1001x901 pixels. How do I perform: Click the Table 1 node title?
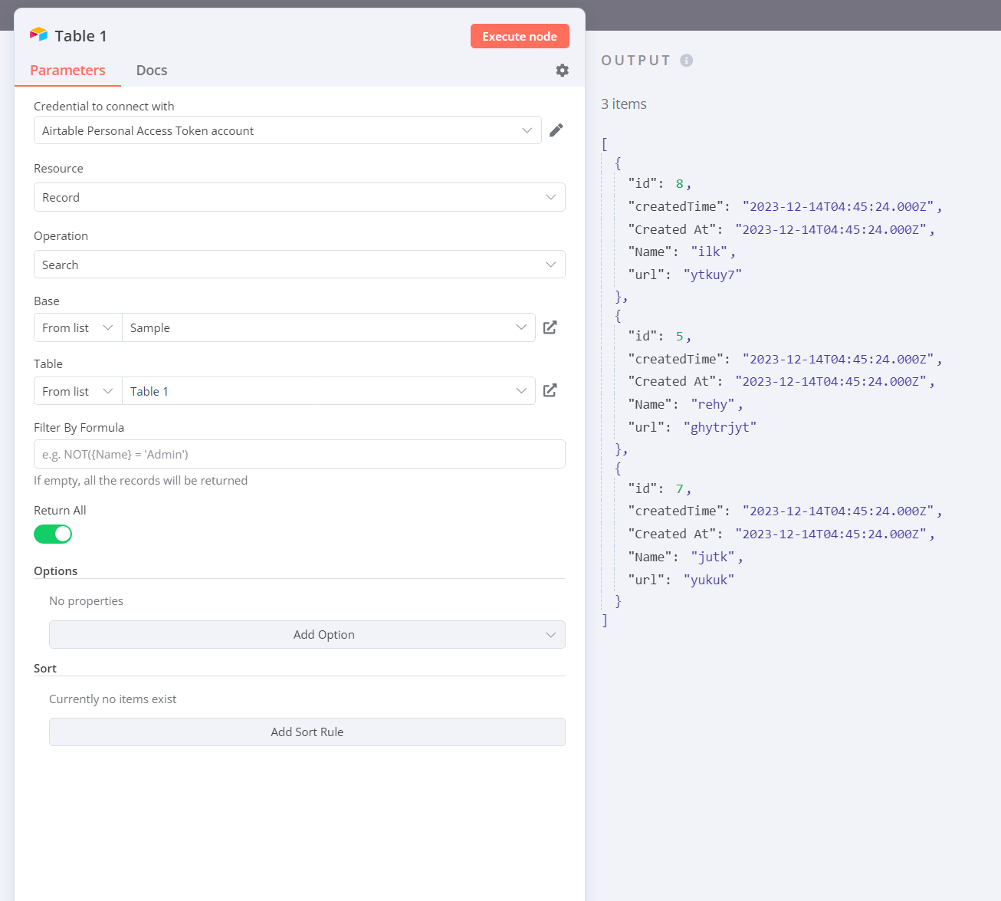(x=80, y=36)
